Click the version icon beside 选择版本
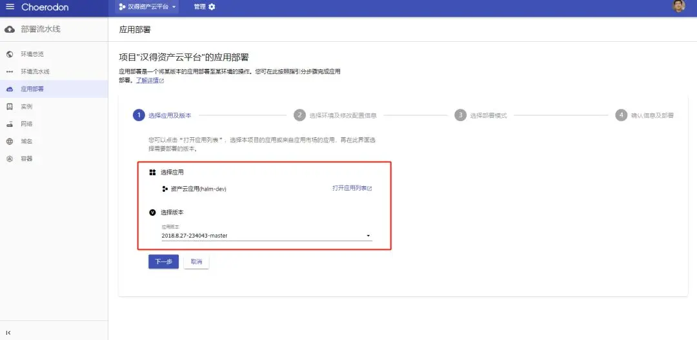The height and width of the screenshot is (340, 697). point(152,212)
